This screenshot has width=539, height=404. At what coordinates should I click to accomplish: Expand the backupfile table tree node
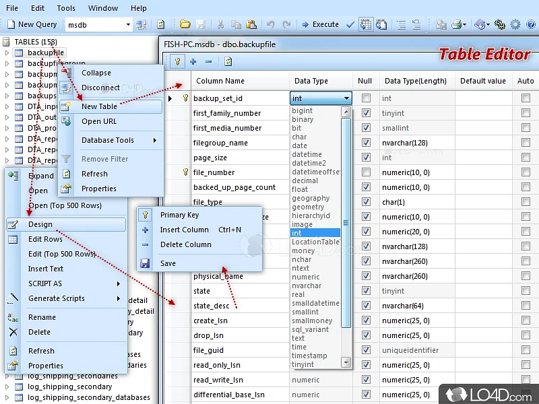7,53
